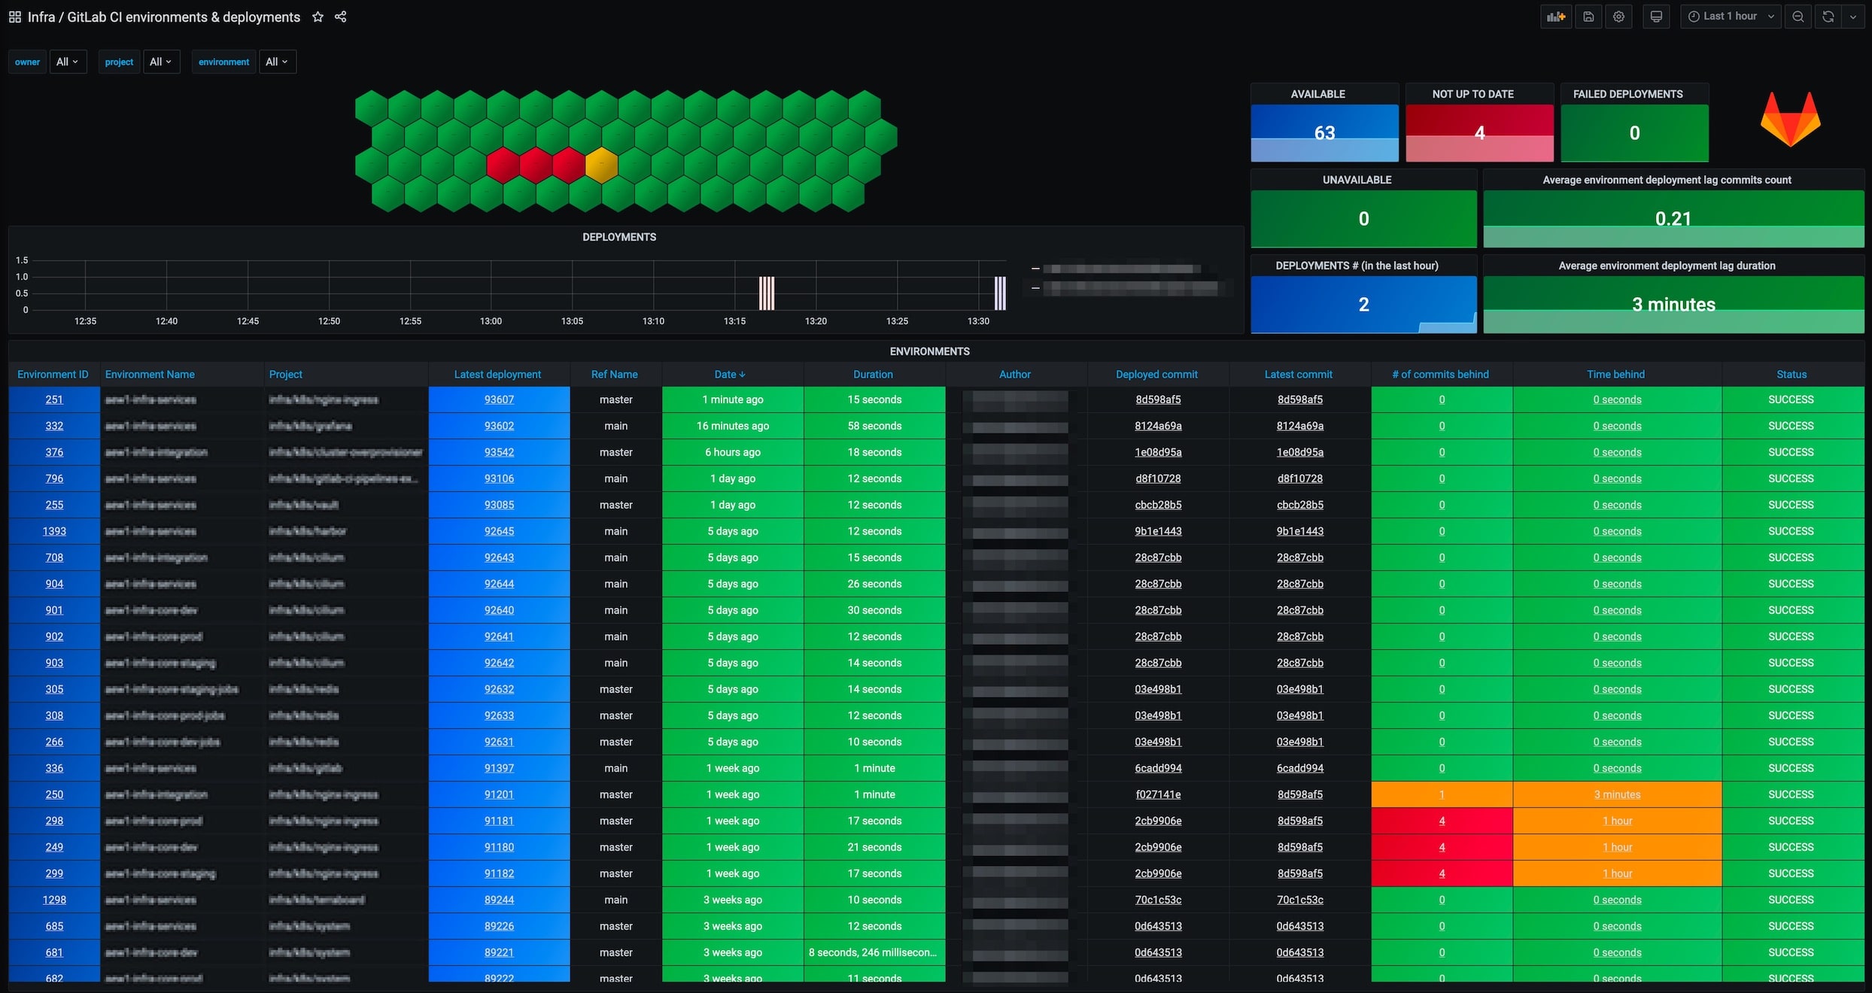1872x993 pixels.
Task: Open the dashboards grid icon
Action: [x=14, y=17]
